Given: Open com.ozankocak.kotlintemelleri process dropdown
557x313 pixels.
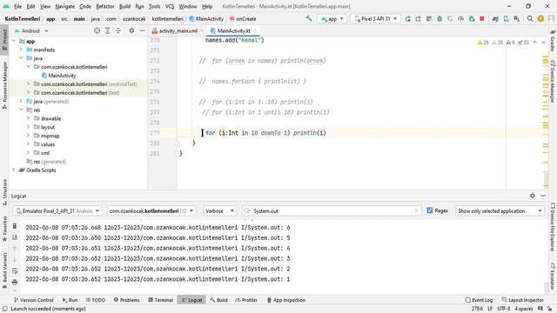Looking at the screenshot, I should [x=151, y=210].
